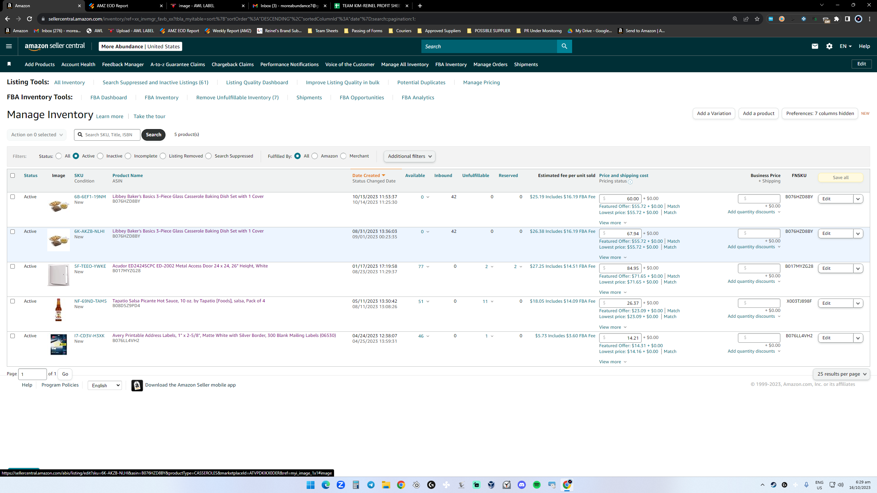Switch to the TEAM KIM-REINEL PROFIT SHEET tab
Screen dimensions: 877x493
[x=371, y=6]
